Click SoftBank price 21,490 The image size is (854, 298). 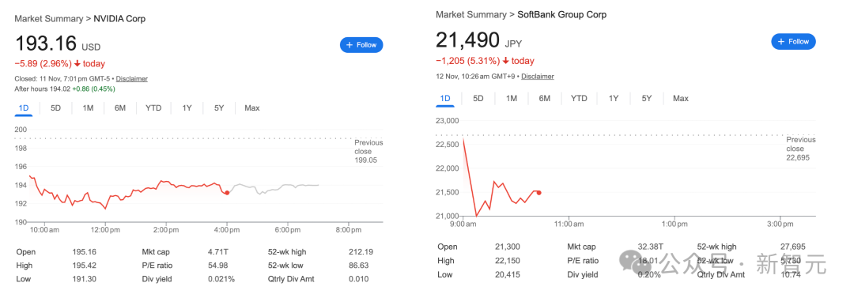(468, 40)
